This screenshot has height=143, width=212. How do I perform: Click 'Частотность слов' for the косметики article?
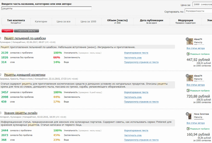(x=133, y=97)
